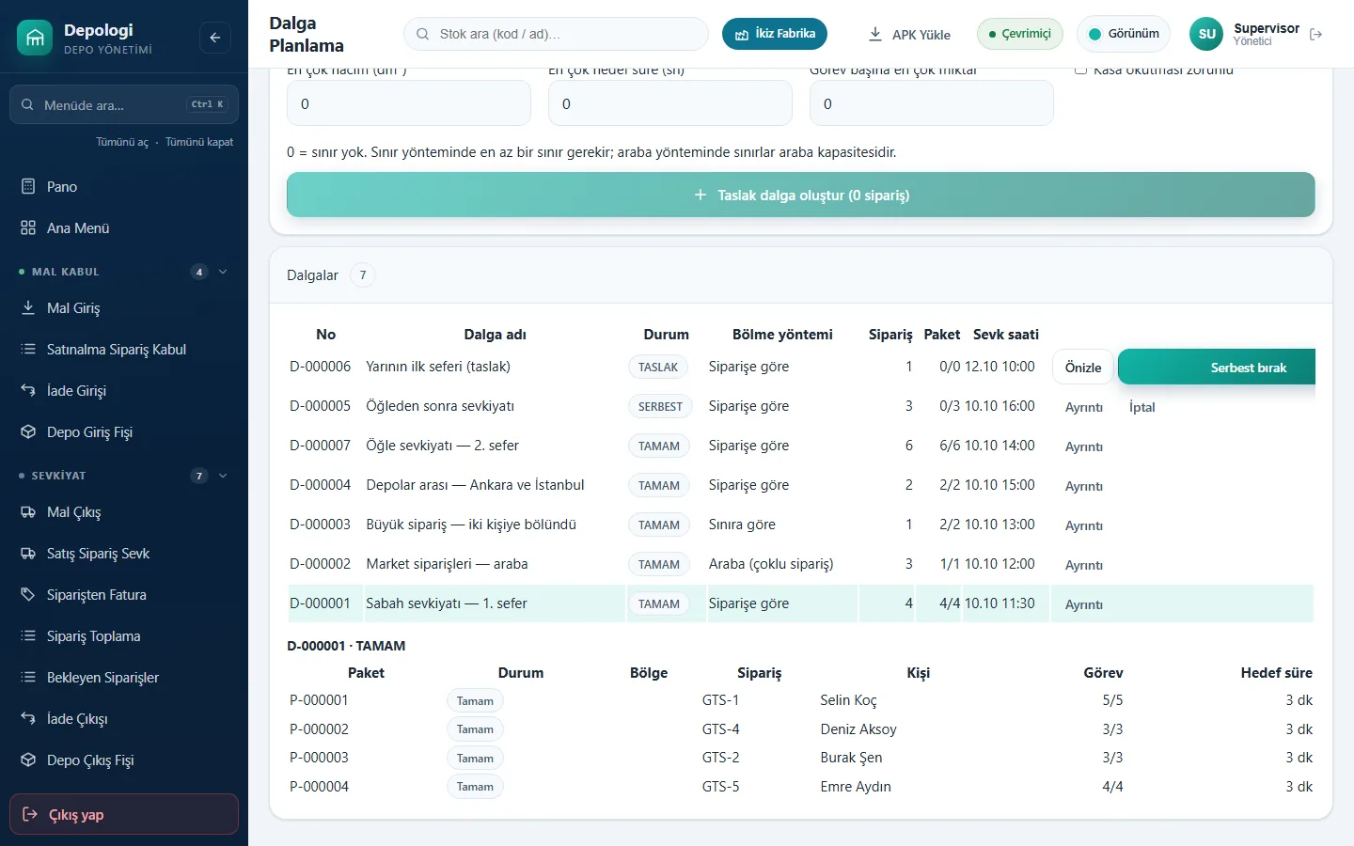Screen dimensions: 1354x846
Task: Click the SU avatar circle
Action: coord(1207,34)
